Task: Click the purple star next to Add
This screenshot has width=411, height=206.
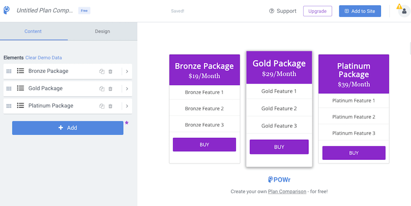Action: pos(126,122)
